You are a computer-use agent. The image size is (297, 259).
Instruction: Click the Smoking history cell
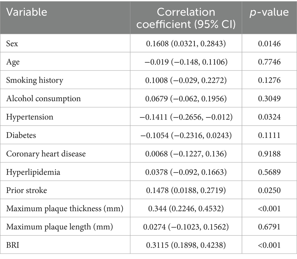coord(35,80)
